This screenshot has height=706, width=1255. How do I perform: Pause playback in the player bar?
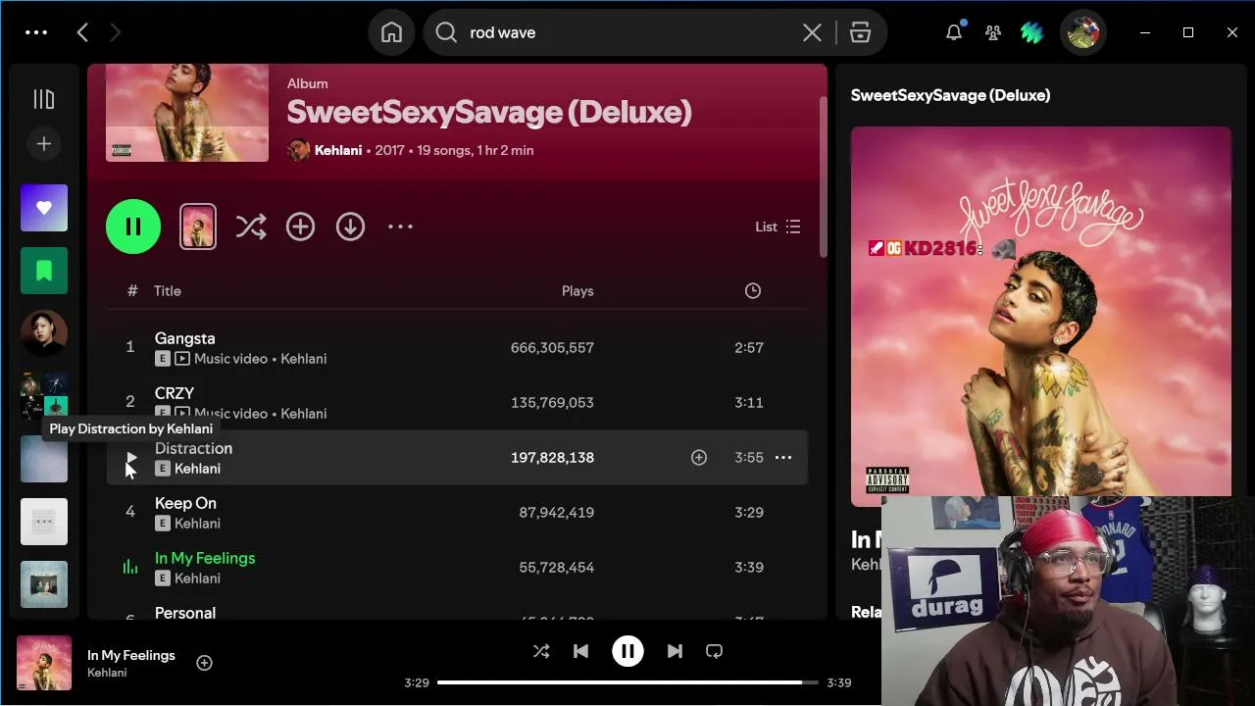(627, 651)
